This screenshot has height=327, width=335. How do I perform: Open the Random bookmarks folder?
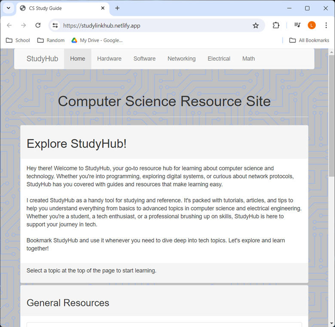[51, 40]
